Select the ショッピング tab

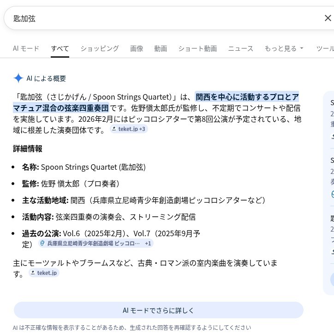click(x=100, y=48)
